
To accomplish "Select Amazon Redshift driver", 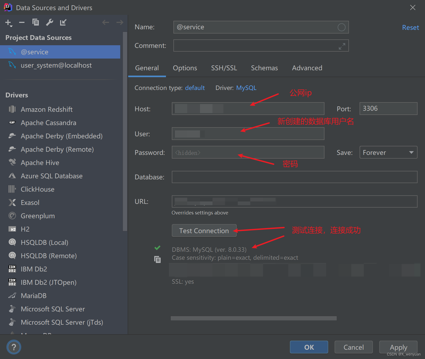I will click(60, 109).
